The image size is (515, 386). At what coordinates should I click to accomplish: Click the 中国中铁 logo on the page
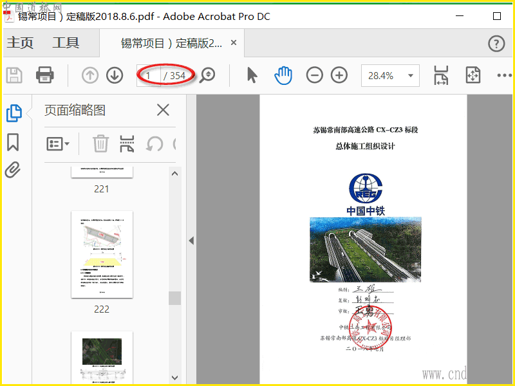pyautogui.click(x=365, y=194)
